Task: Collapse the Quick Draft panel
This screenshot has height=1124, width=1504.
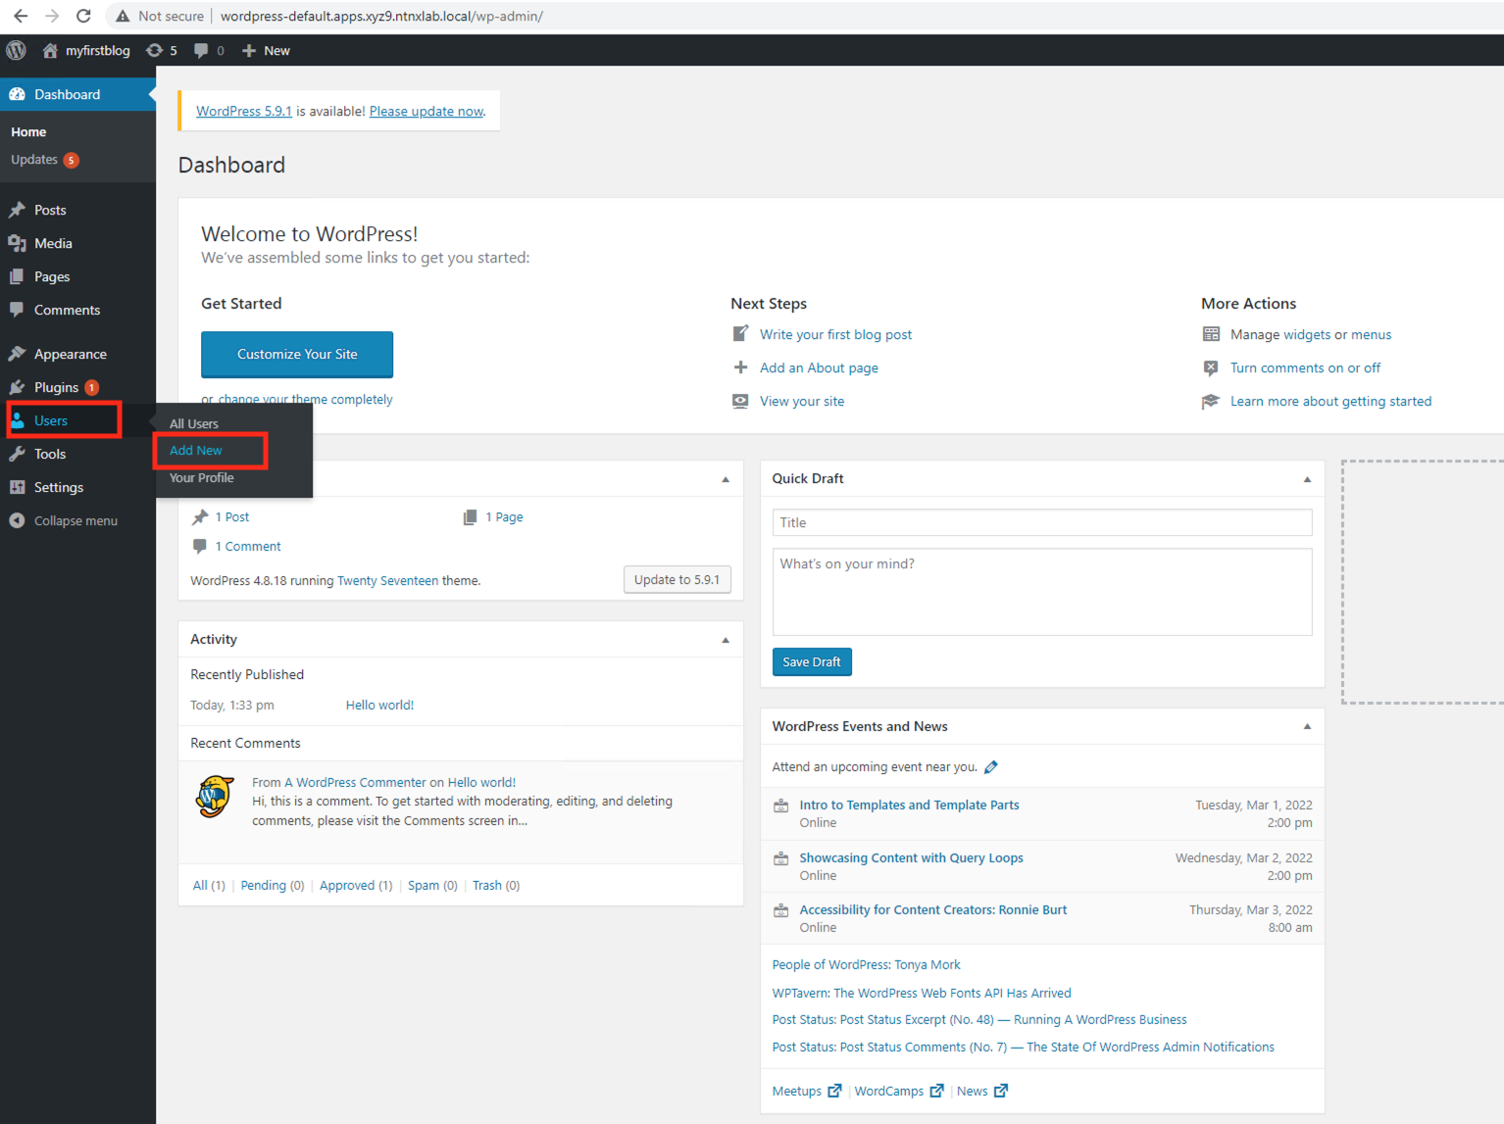Action: tap(1306, 479)
